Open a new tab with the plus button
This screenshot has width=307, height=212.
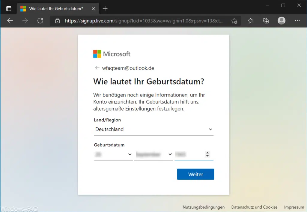point(105,8)
